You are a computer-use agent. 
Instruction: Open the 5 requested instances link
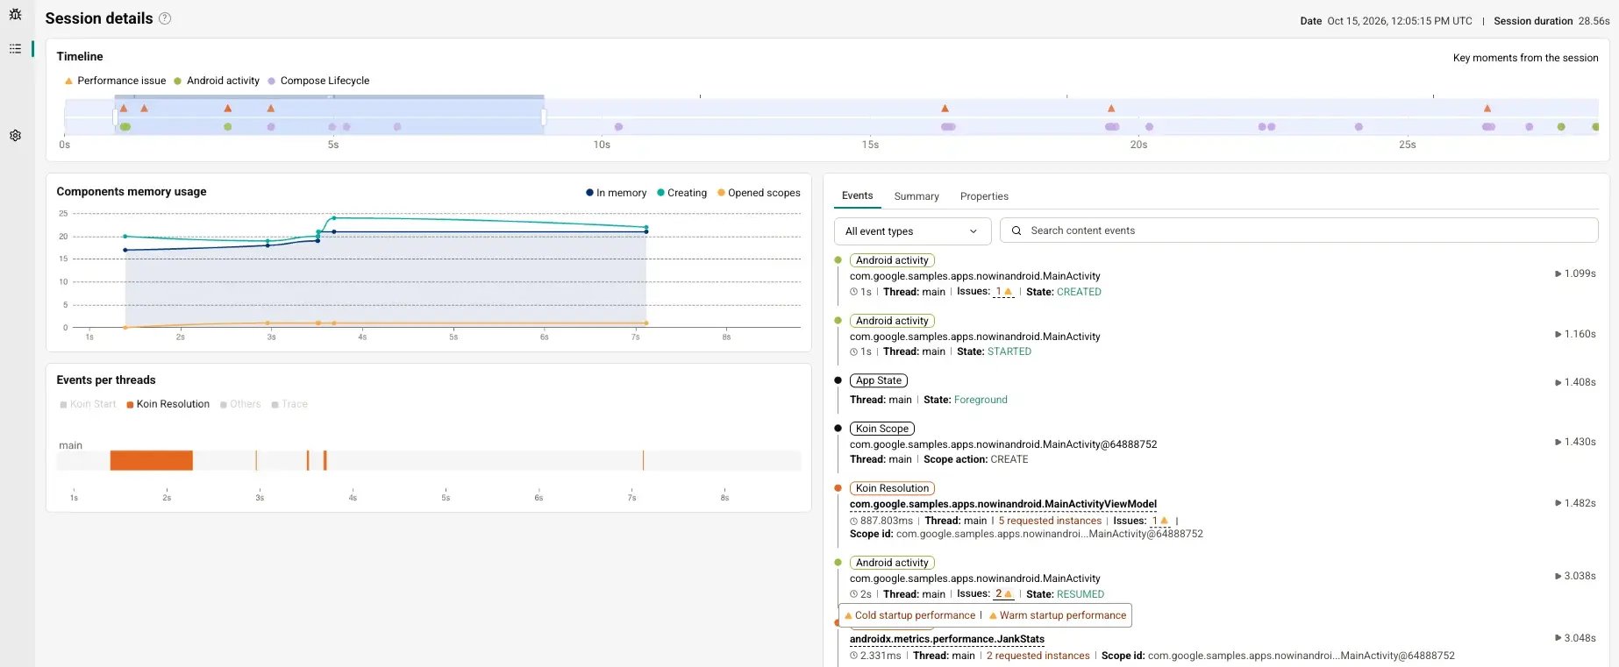(x=1050, y=521)
